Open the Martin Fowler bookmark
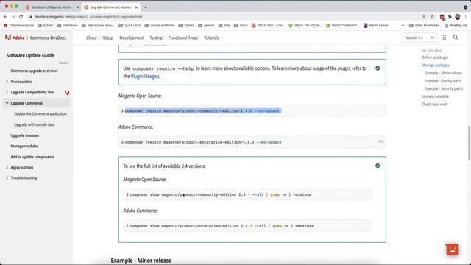This screenshot has width=471, height=265. [376, 26]
